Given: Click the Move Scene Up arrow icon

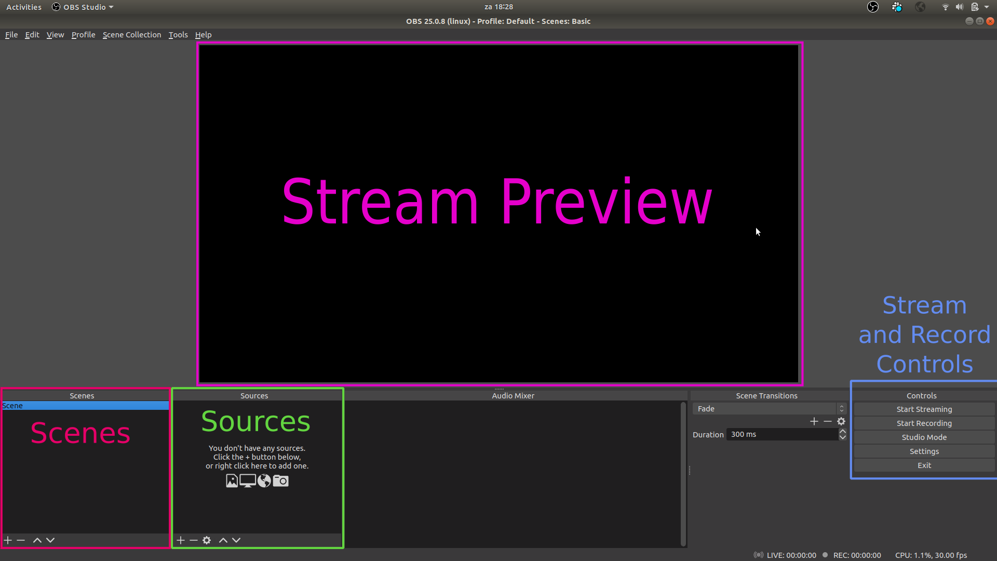Looking at the screenshot, I should pos(37,540).
